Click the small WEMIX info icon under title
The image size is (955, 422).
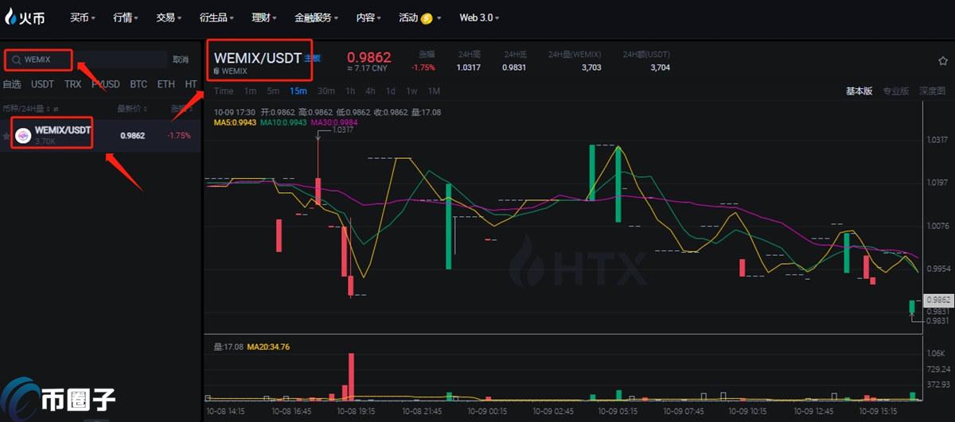216,71
